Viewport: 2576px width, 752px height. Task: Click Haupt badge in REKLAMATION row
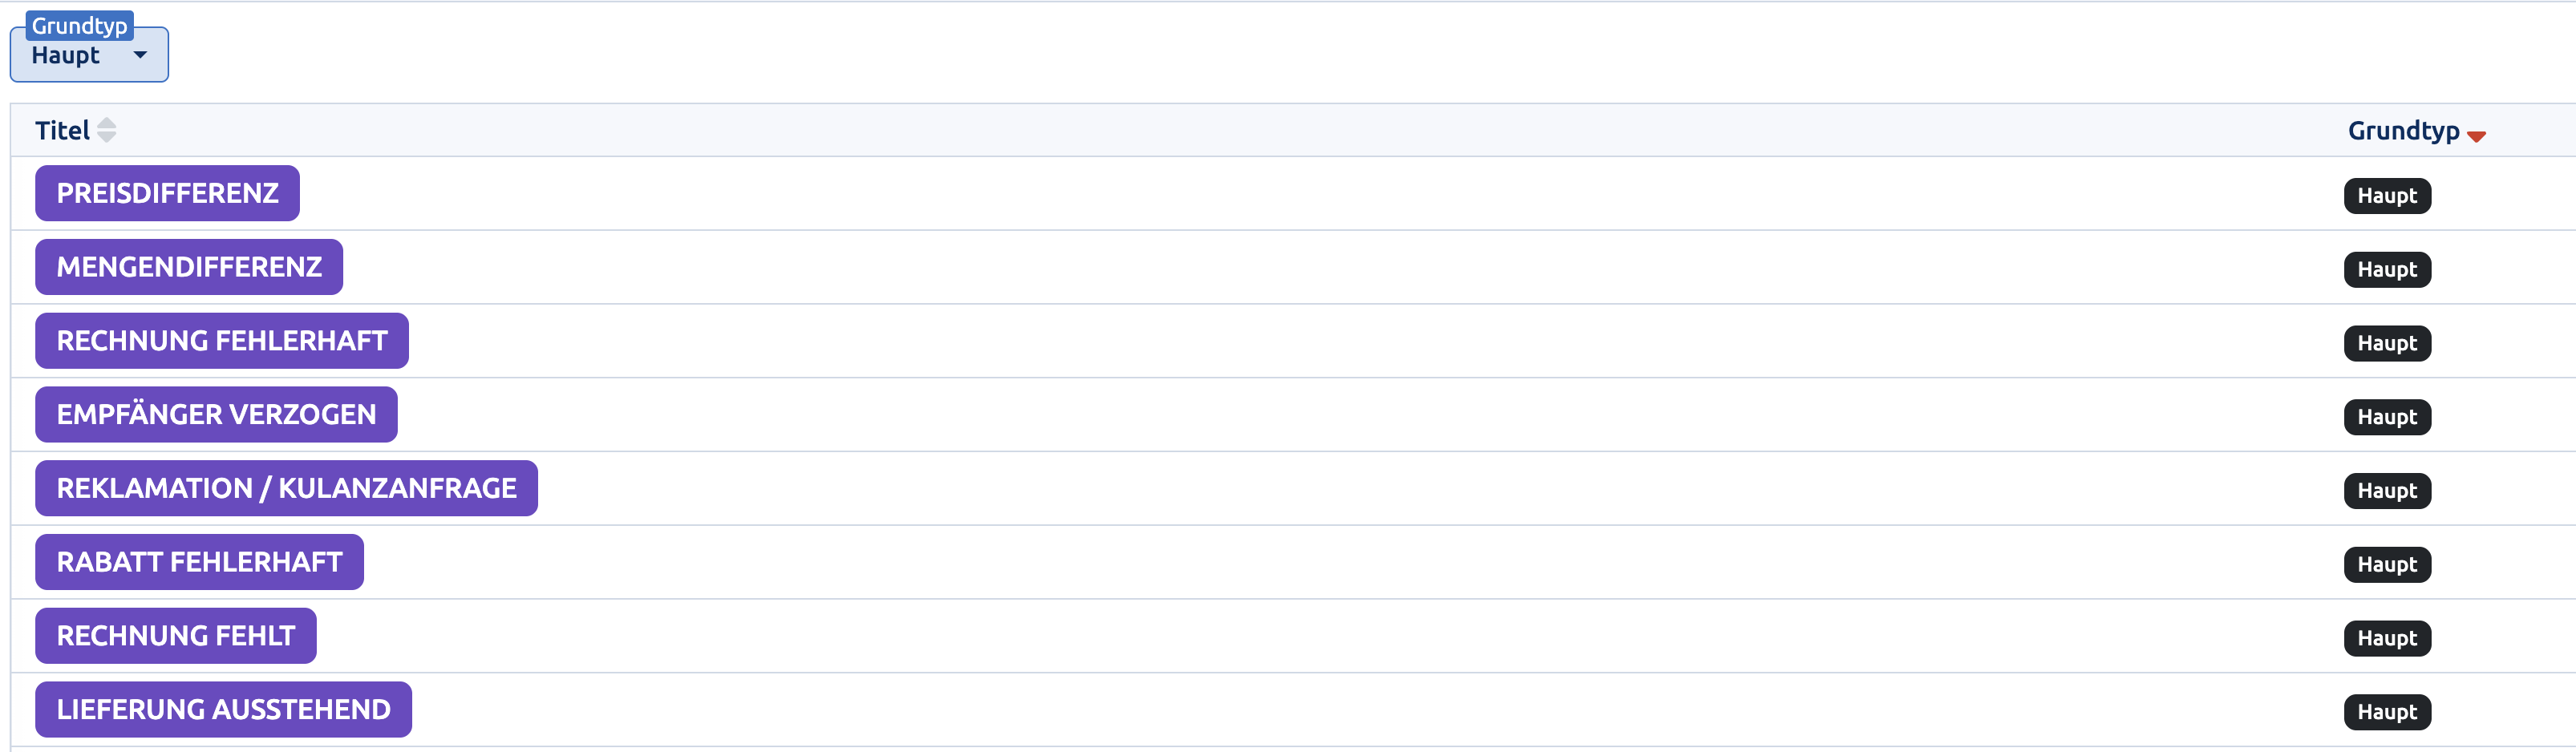[x=2387, y=491]
